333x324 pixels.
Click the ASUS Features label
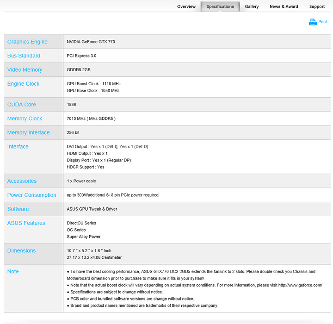[x=26, y=223]
